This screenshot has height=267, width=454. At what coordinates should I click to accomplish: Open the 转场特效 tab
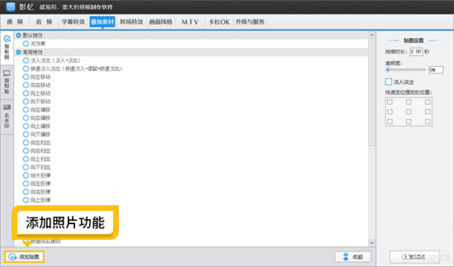(x=132, y=22)
